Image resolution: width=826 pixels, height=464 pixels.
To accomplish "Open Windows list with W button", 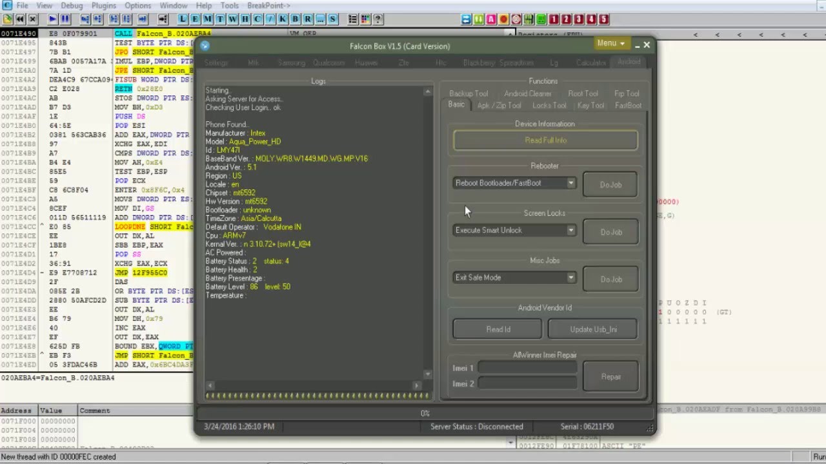I will coord(232,19).
